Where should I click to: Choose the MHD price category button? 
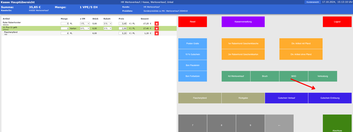pyautogui.click(x=294, y=76)
